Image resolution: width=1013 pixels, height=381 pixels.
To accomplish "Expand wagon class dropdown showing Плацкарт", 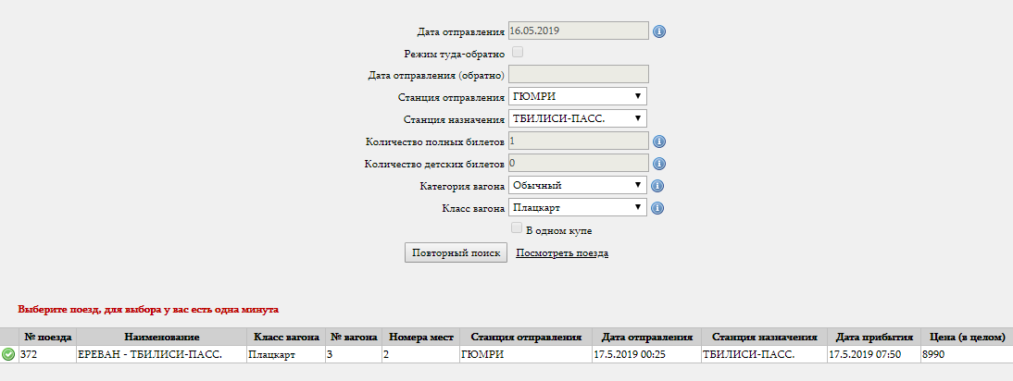I will tap(577, 207).
